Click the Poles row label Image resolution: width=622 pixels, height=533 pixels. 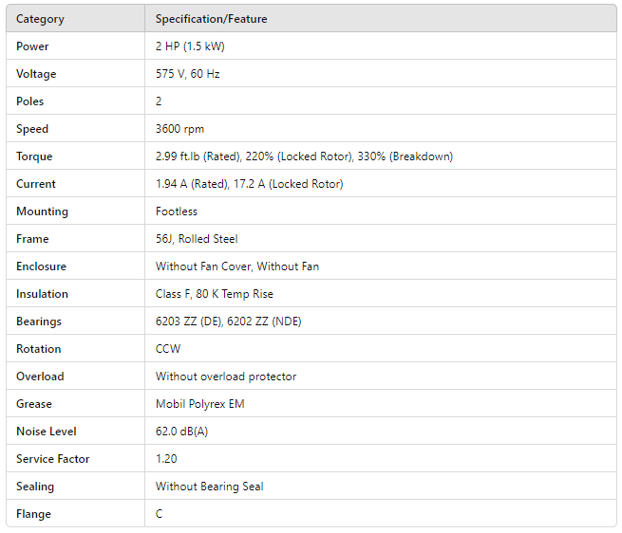click(x=30, y=101)
